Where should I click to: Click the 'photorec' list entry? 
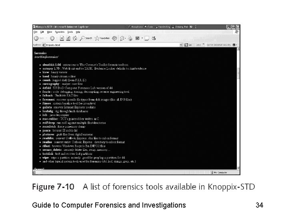click(68, 134)
